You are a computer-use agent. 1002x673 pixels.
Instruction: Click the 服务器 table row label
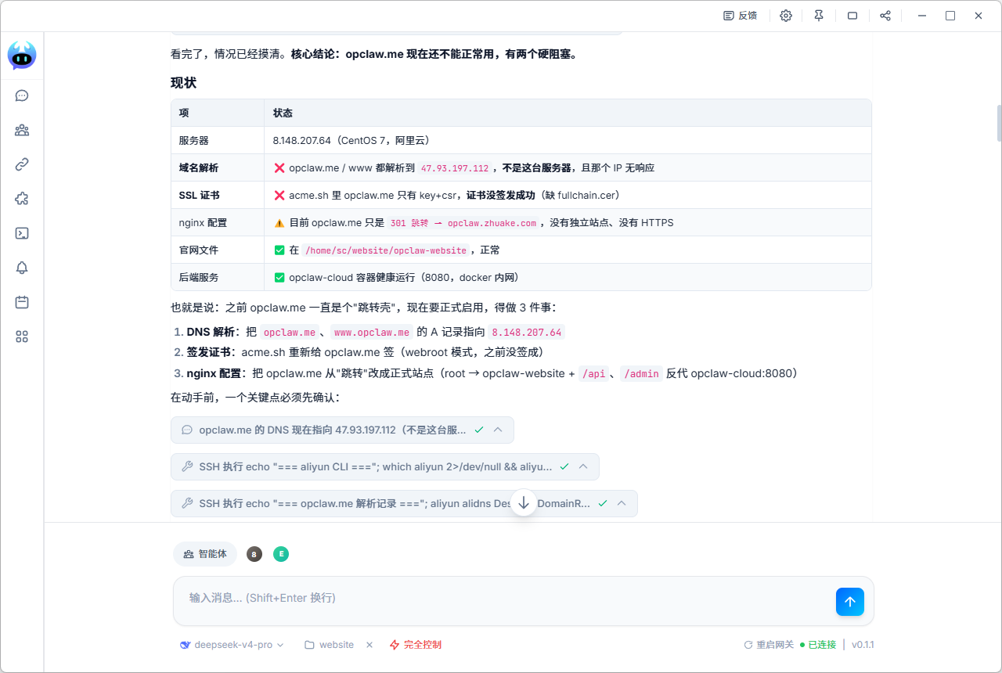coord(193,141)
